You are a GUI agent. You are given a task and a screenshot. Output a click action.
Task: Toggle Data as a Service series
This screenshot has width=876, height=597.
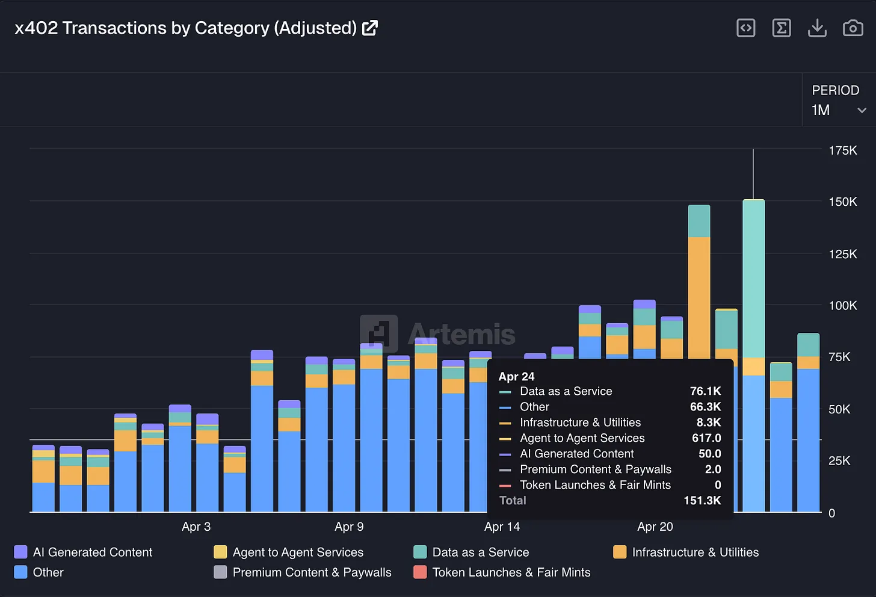pos(480,552)
